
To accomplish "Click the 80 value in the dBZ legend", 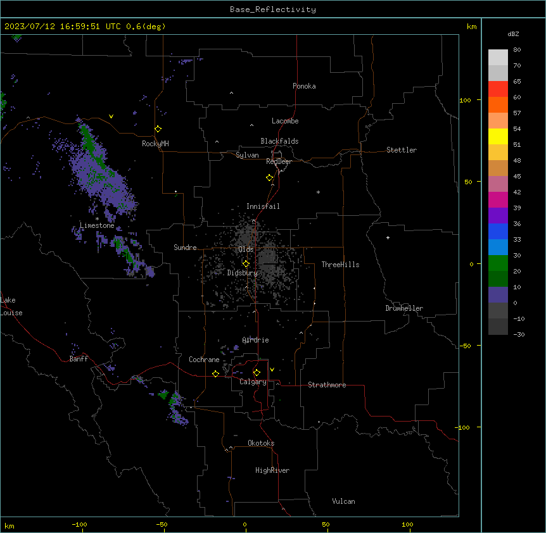I will [x=517, y=50].
